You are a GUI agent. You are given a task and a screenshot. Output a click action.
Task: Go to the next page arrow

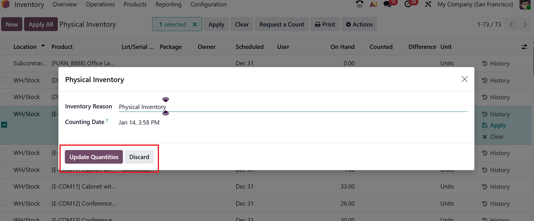(x=525, y=24)
